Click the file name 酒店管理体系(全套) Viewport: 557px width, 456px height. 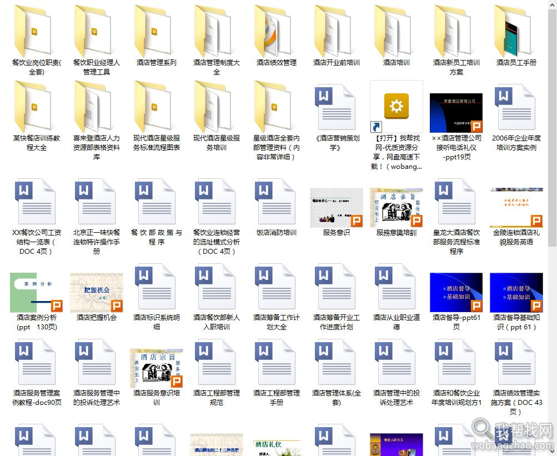click(337, 398)
